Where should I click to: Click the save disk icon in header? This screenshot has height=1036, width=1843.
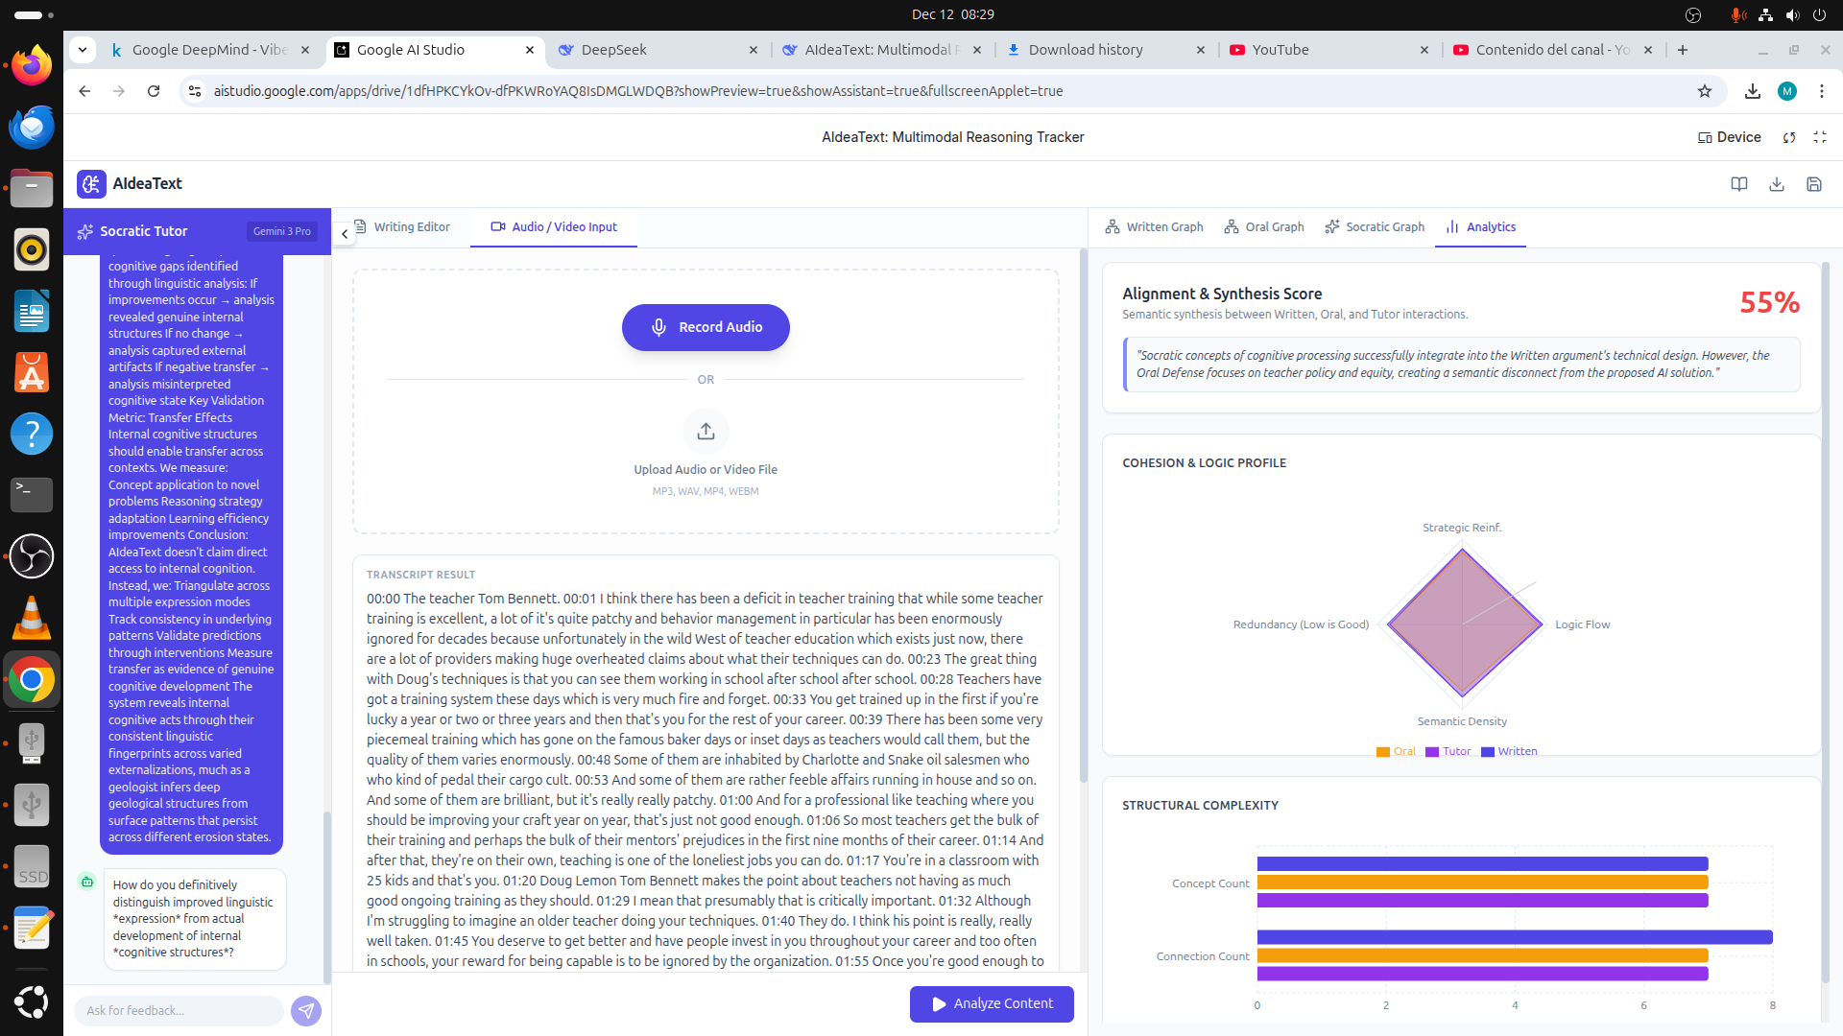click(1813, 184)
